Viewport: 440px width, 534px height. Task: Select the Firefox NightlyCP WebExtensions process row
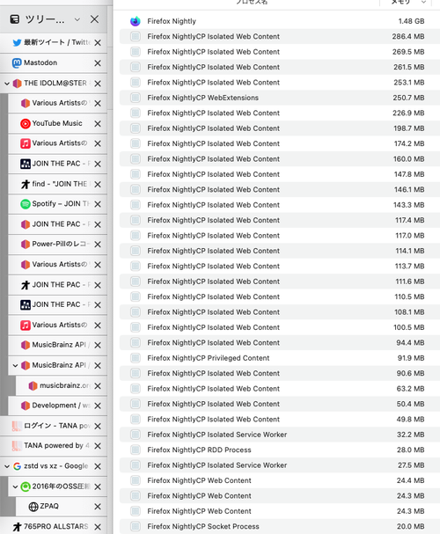279,98
